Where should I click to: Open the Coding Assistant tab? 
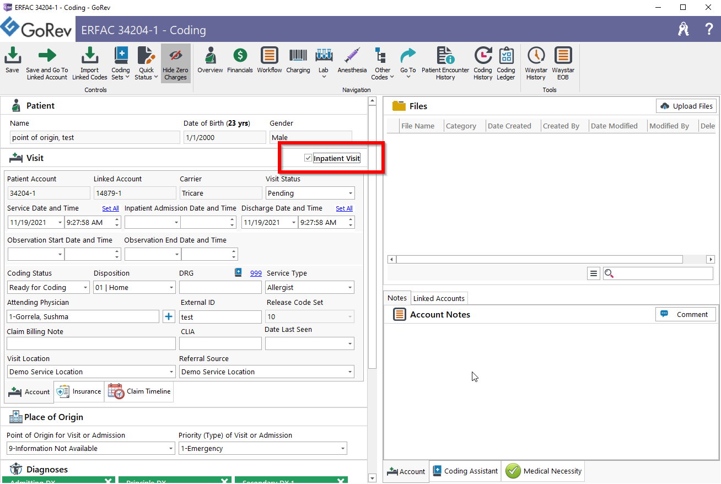point(465,471)
